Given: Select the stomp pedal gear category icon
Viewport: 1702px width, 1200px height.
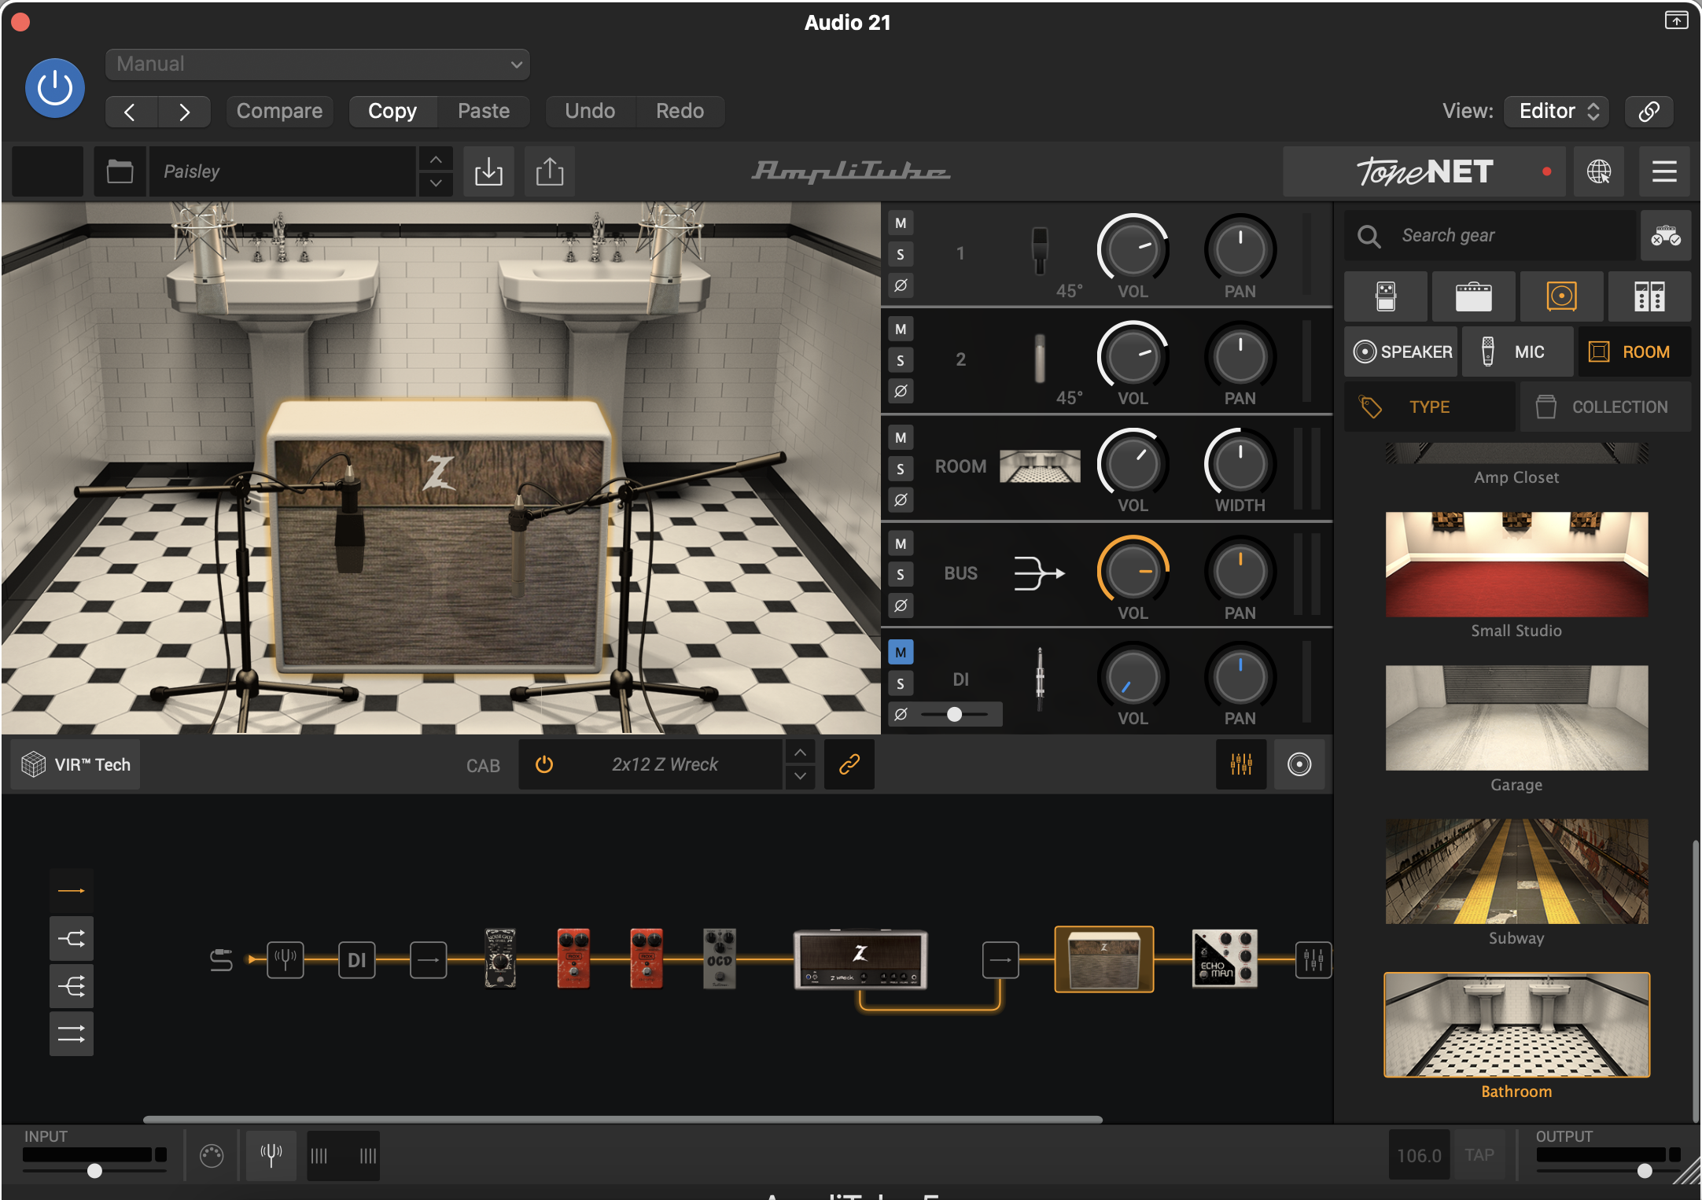Looking at the screenshot, I should click(1386, 296).
